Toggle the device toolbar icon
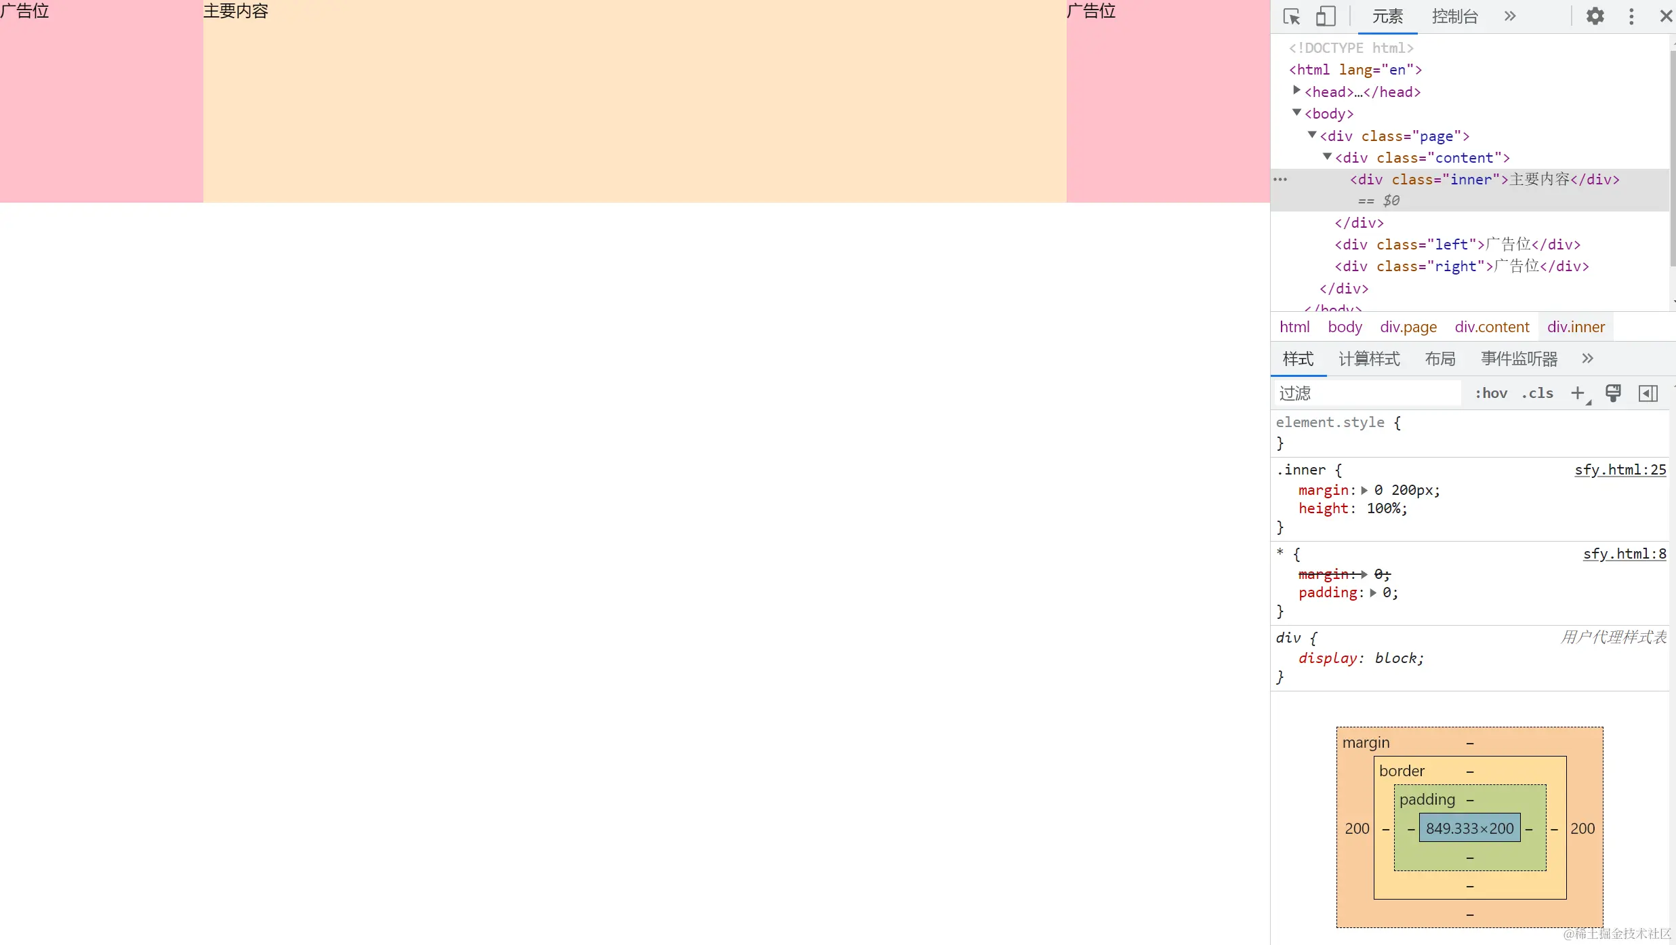 point(1326,16)
